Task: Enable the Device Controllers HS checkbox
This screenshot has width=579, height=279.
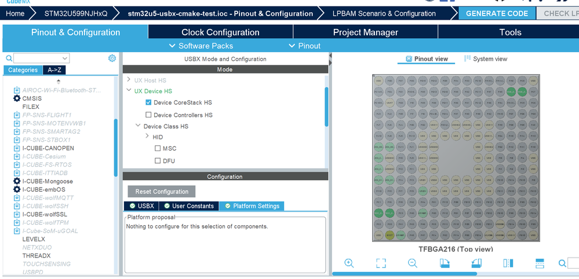Action: 148,115
